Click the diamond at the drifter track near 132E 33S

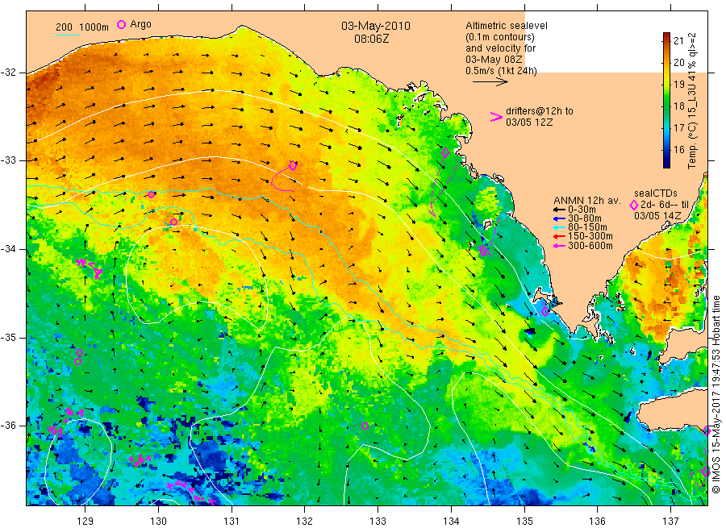(x=293, y=165)
